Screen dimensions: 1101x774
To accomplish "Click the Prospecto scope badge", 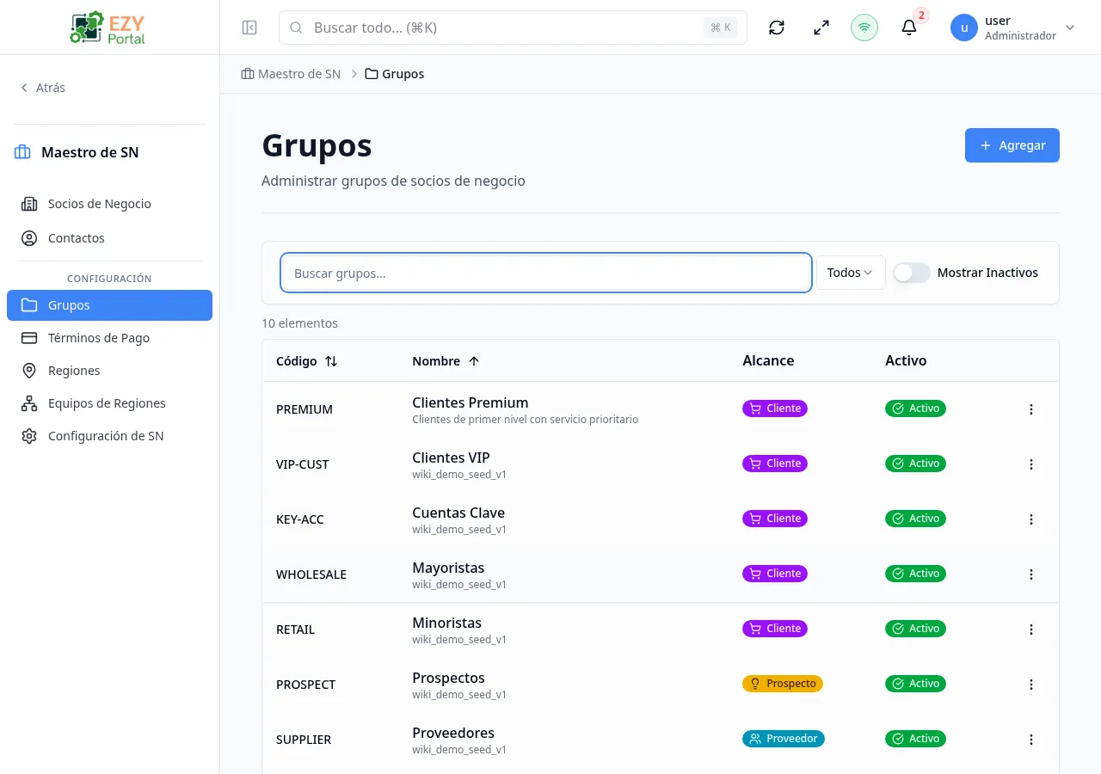I will (x=783, y=684).
